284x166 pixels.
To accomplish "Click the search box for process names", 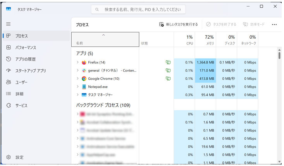I will (138, 9).
